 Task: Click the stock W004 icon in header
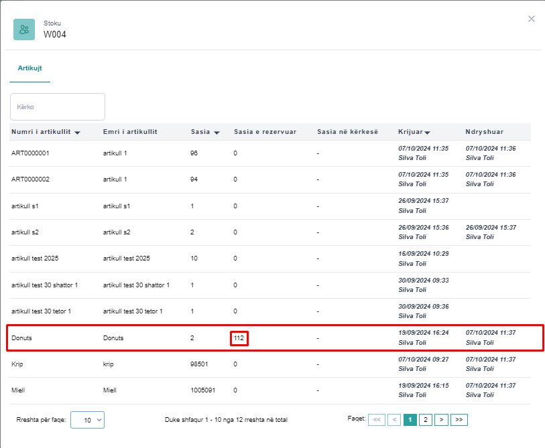pyautogui.click(x=24, y=29)
